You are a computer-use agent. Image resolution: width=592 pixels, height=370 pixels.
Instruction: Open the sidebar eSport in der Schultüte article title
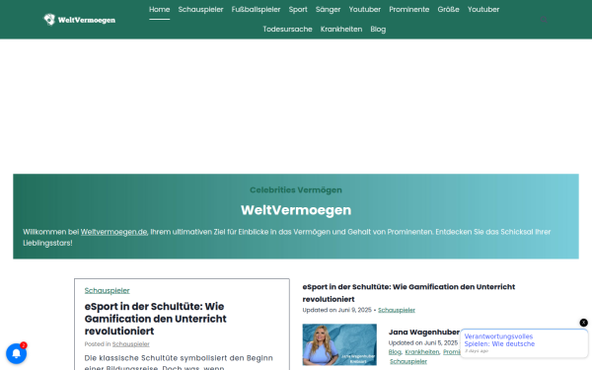[408, 293]
